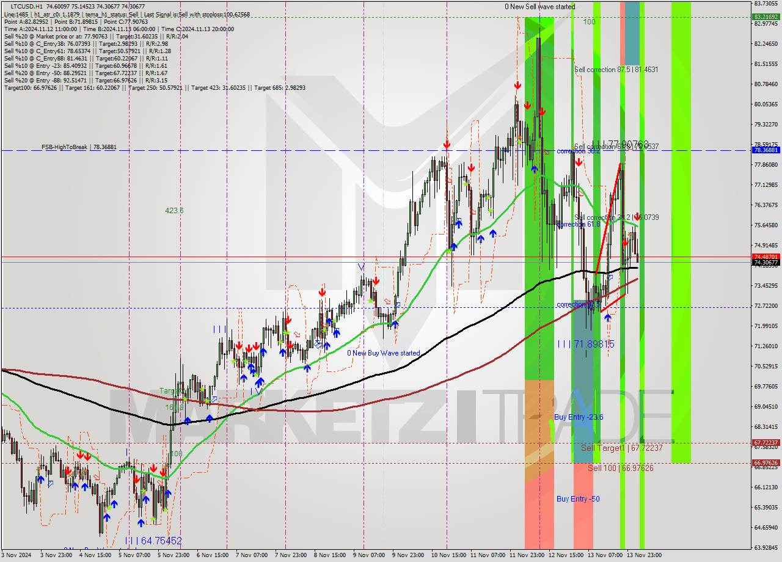Select the 82.97945 price axis value
Viewport: 782px width, 562px height.
click(x=766, y=24)
